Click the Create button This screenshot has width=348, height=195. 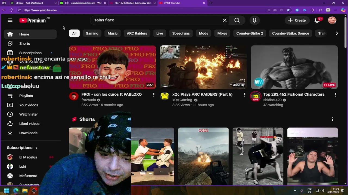point(297,20)
